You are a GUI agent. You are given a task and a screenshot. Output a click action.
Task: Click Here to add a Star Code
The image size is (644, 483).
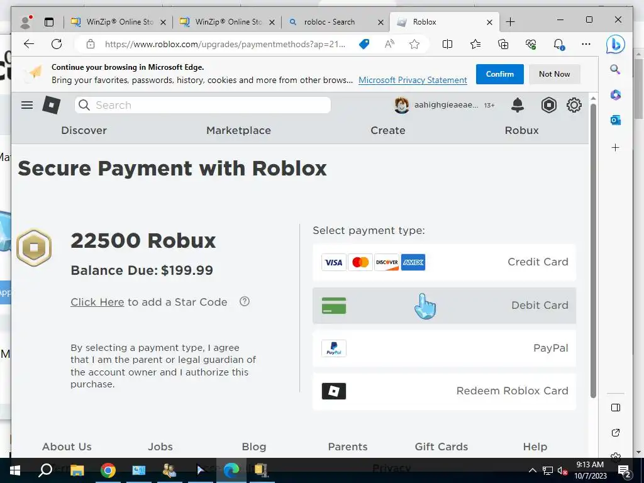tap(97, 302)
